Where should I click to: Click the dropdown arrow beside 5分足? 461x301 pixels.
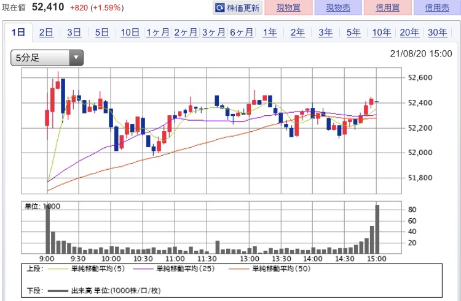coord(76,58)
